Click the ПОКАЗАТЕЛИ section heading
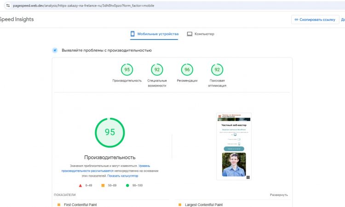Viewport: 345px width, 207px height. point(65,195)
